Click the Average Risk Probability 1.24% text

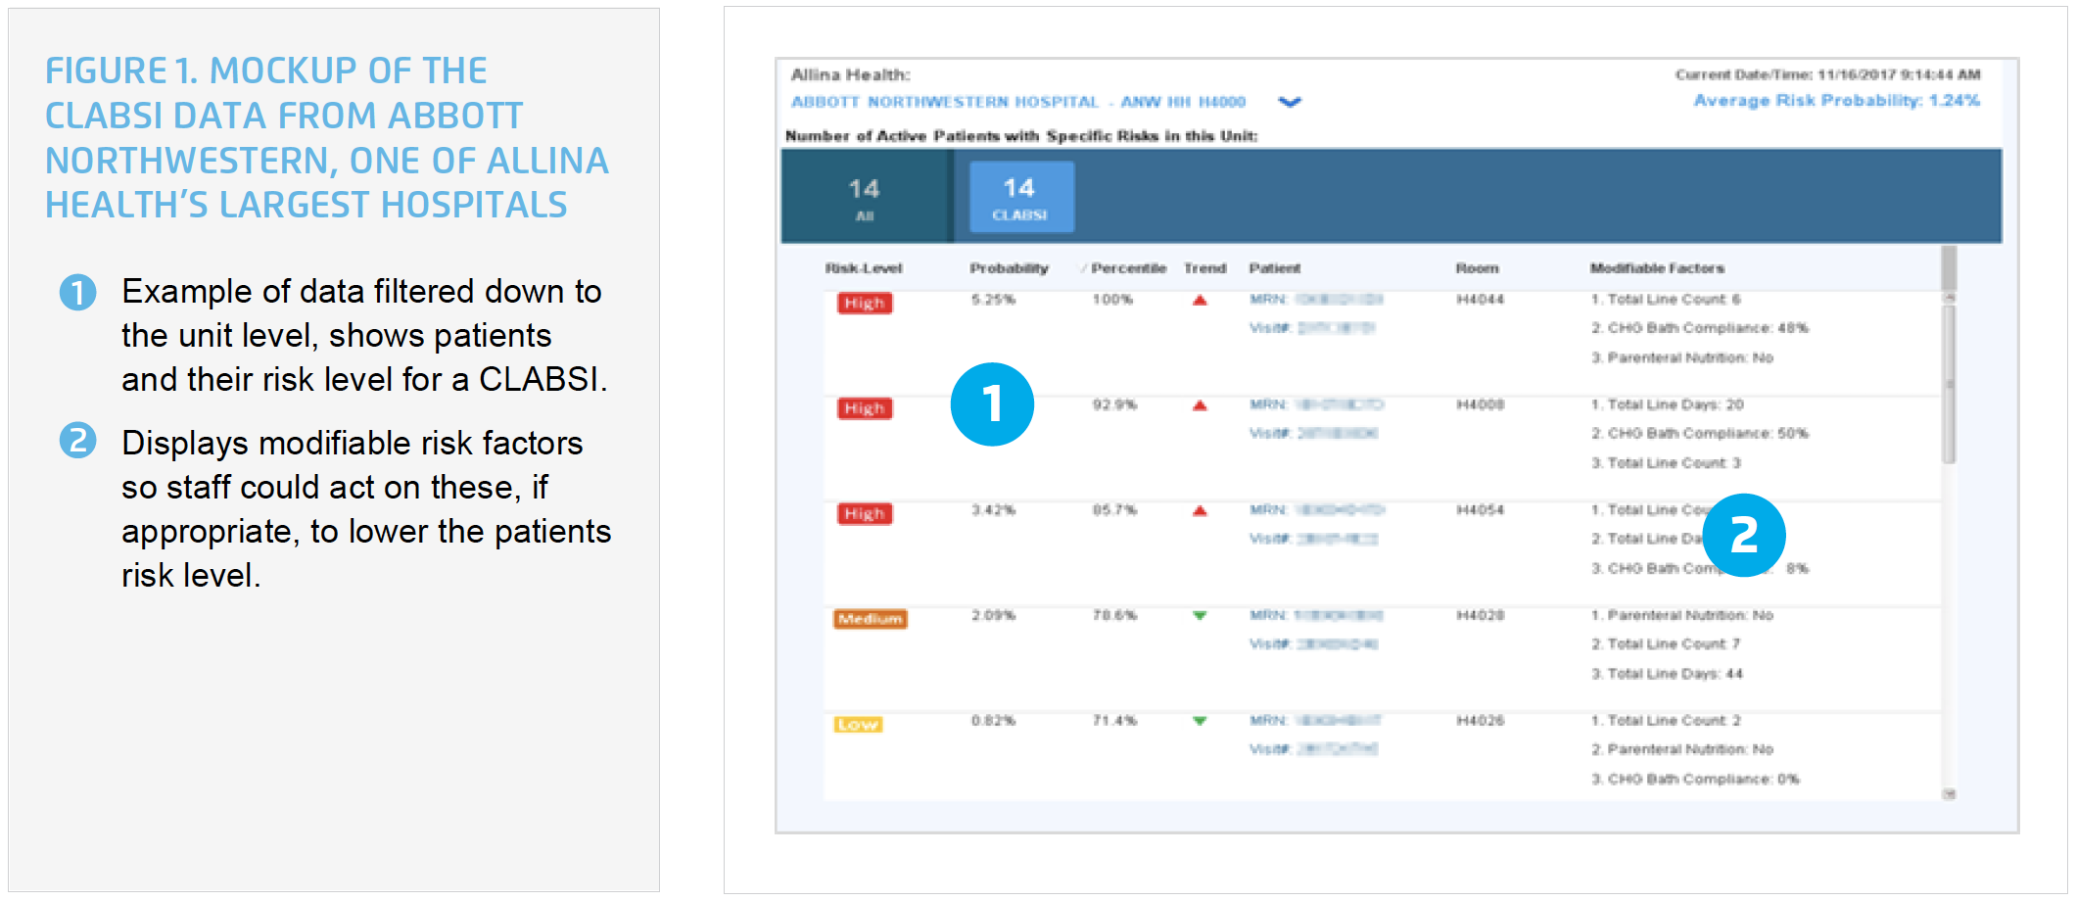[1837, 101]
